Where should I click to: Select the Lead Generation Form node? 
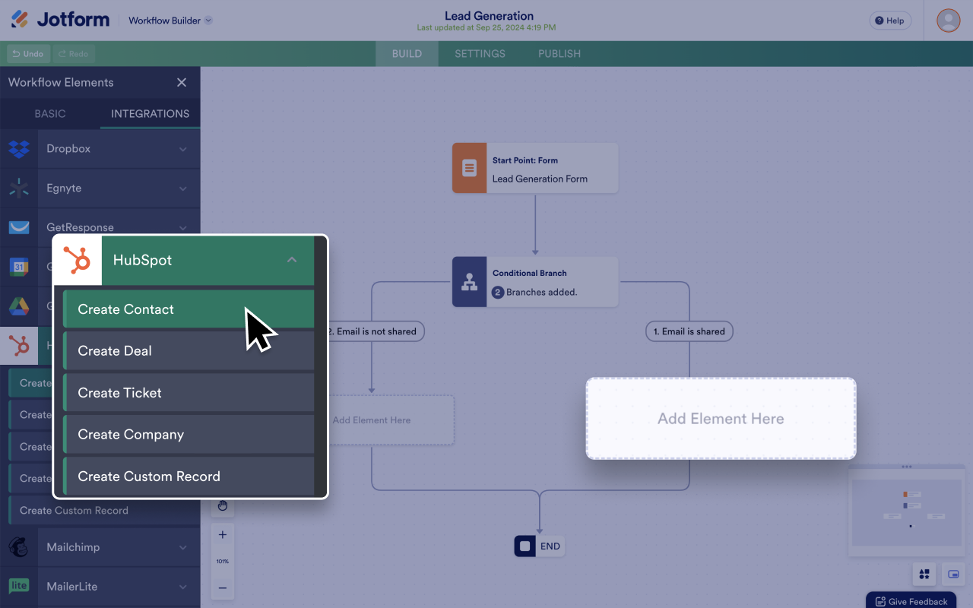pyautogui.click(x=535, y=168)
